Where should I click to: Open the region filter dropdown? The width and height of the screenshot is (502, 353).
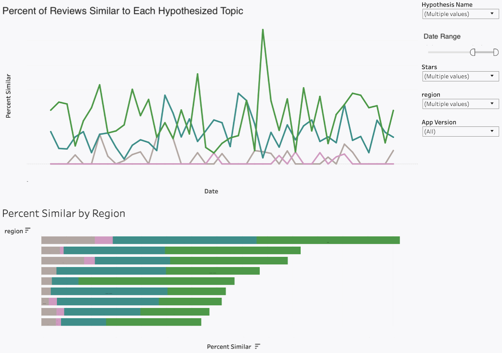(x=460, y=104)
